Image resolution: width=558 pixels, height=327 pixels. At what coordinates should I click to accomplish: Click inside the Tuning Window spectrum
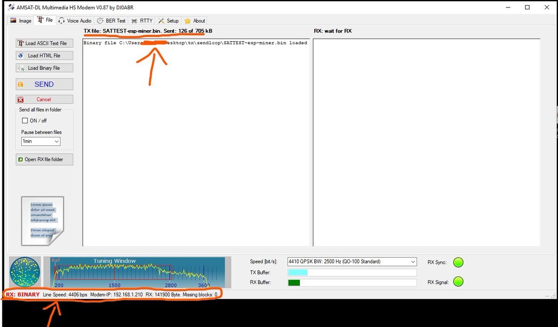pos(137,272)
